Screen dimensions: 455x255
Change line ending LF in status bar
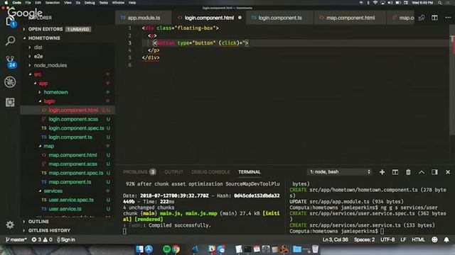click(x=403, y=239)
